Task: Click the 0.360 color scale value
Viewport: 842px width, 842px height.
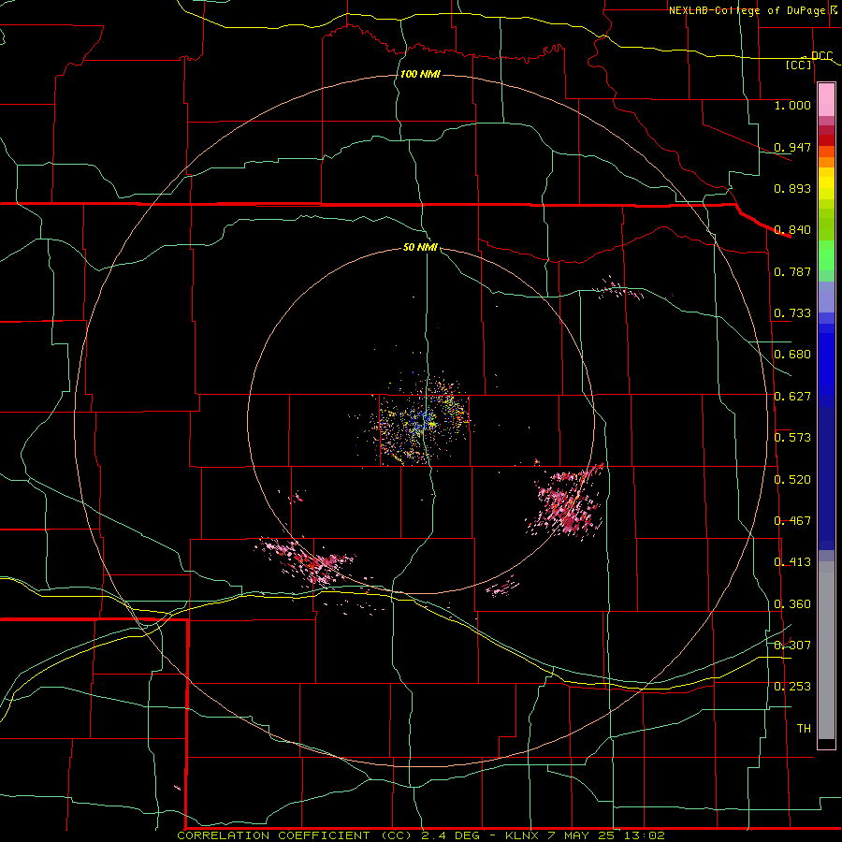Action: pyautogui.click(x=792, y=603)
